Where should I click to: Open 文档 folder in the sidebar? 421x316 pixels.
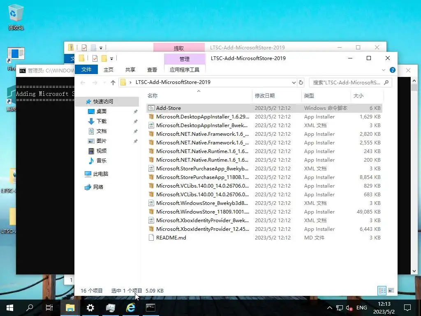101,131
